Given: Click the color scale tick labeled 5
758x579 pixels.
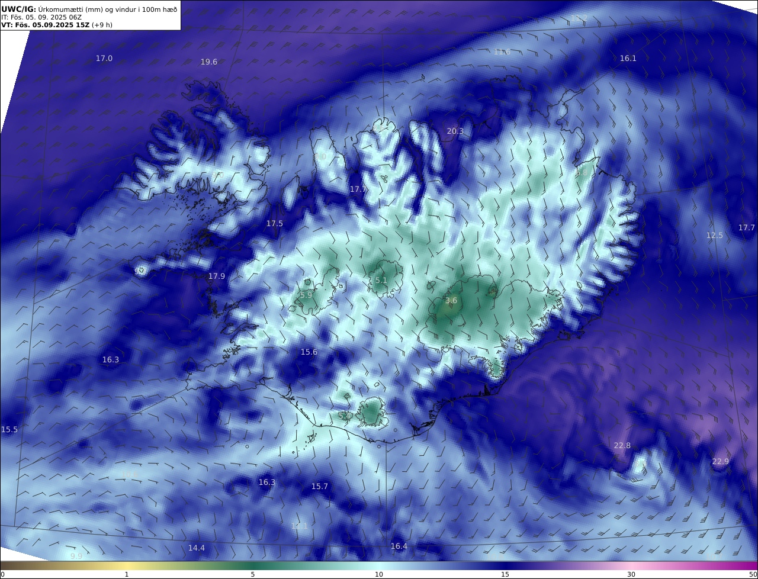Looking at the screenshot, I should 253,574.
